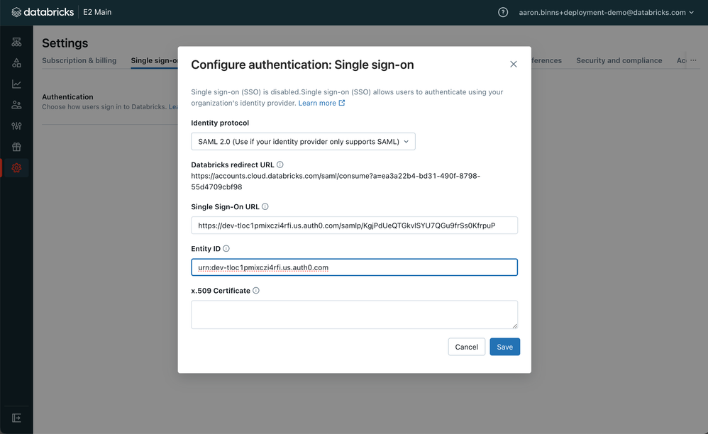Open the Settings gear sidebar icon
The height and width of the screenshot is (434, 708).
click(x=16, y=168)
